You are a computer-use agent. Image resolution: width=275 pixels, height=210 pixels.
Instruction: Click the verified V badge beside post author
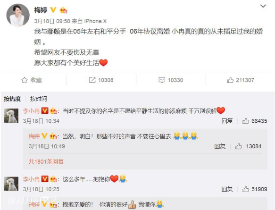pos(53,9)
